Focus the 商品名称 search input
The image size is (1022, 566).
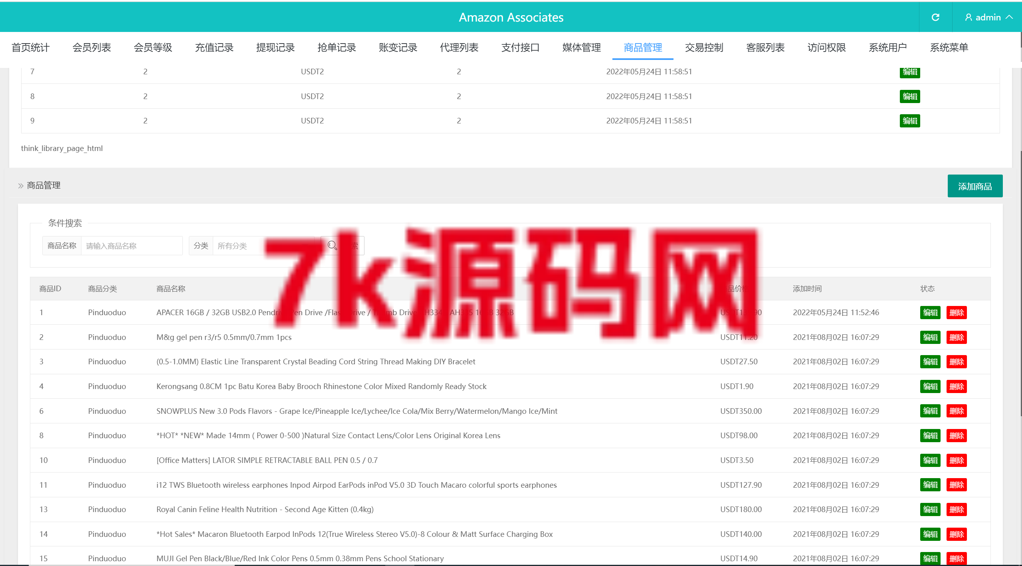tap(132, 246)
